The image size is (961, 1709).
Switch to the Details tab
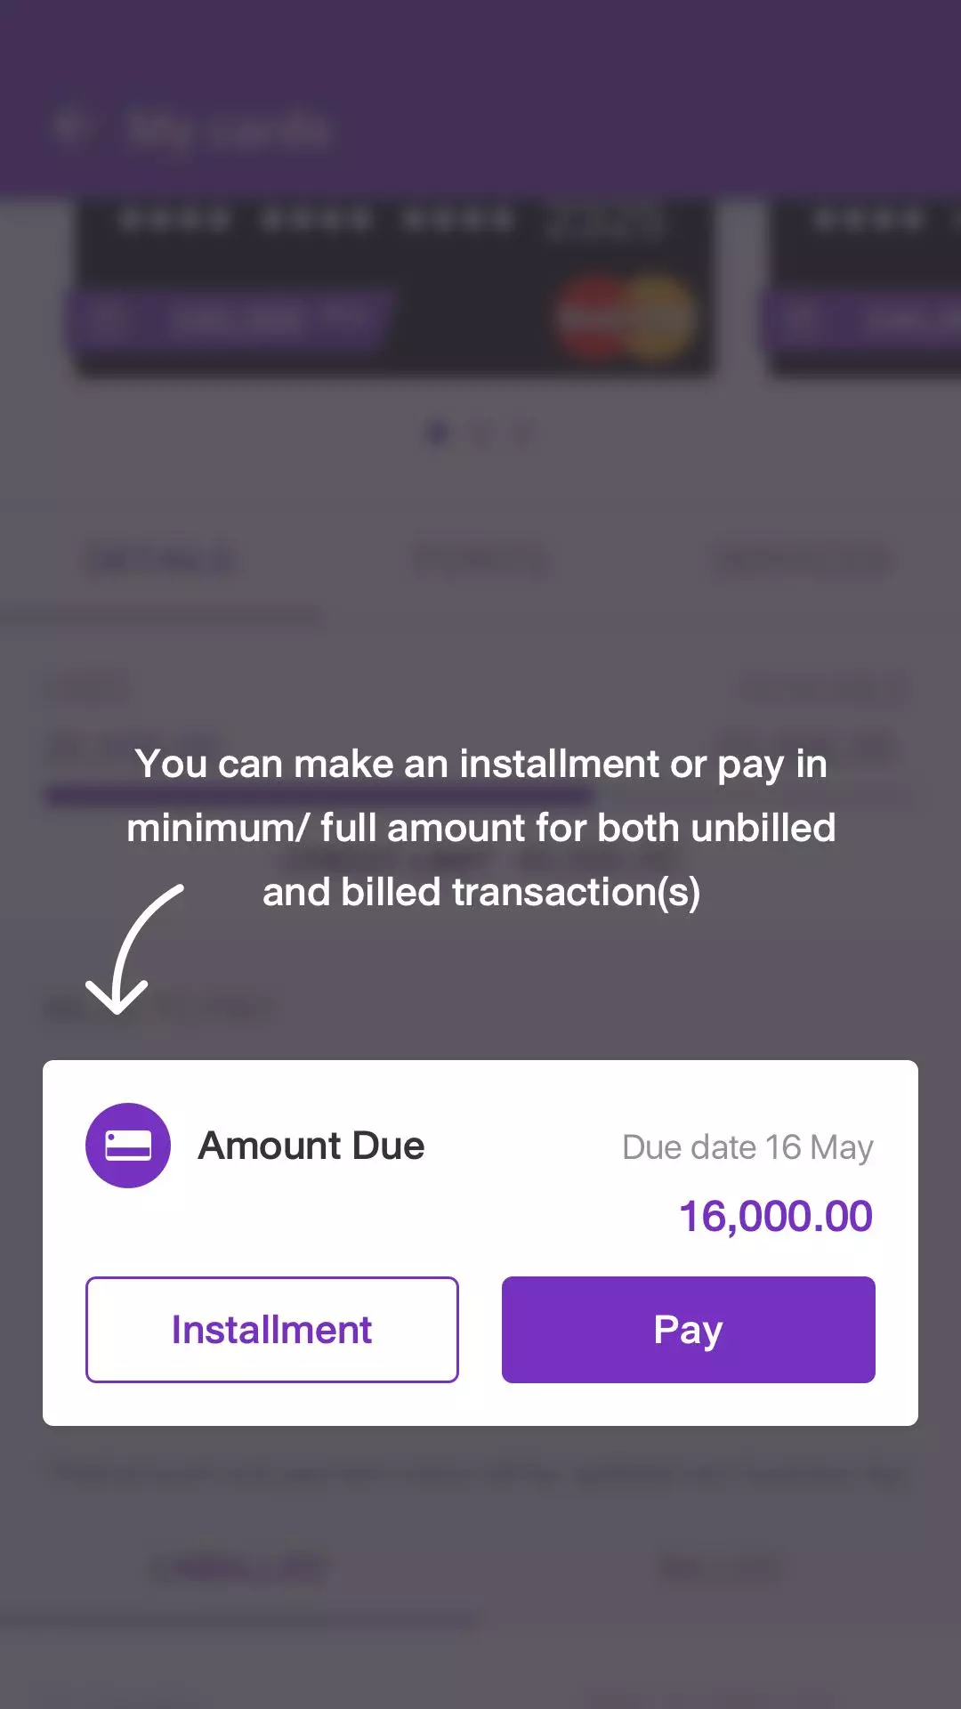pos(160,562)
